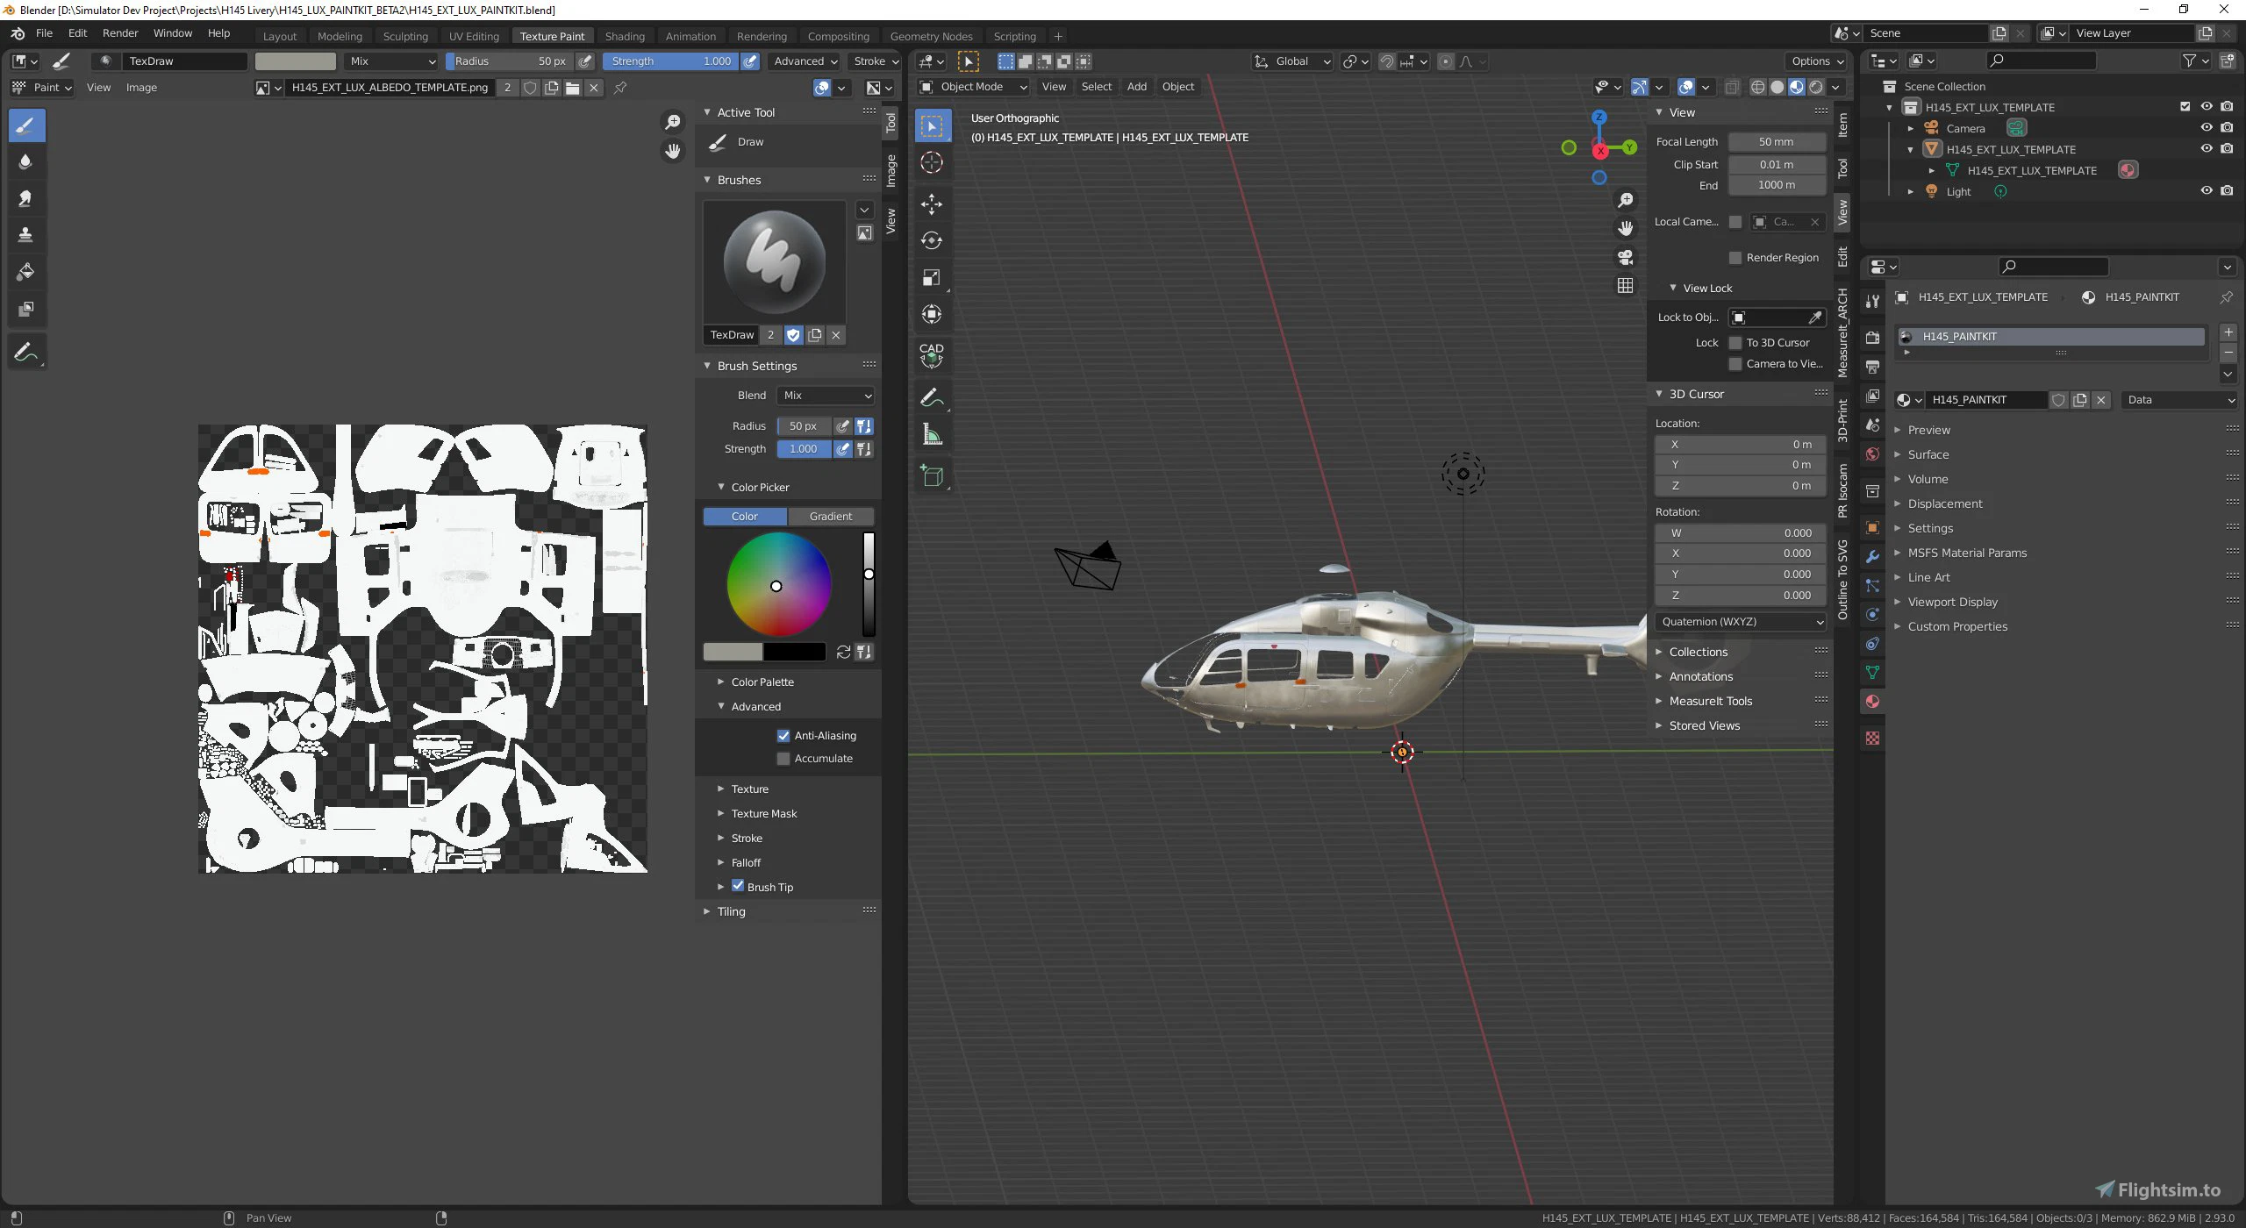The width and height of the screenshot is (2246, 1228).
Task: Open the Render properties tab
Action: [1872, 338]
